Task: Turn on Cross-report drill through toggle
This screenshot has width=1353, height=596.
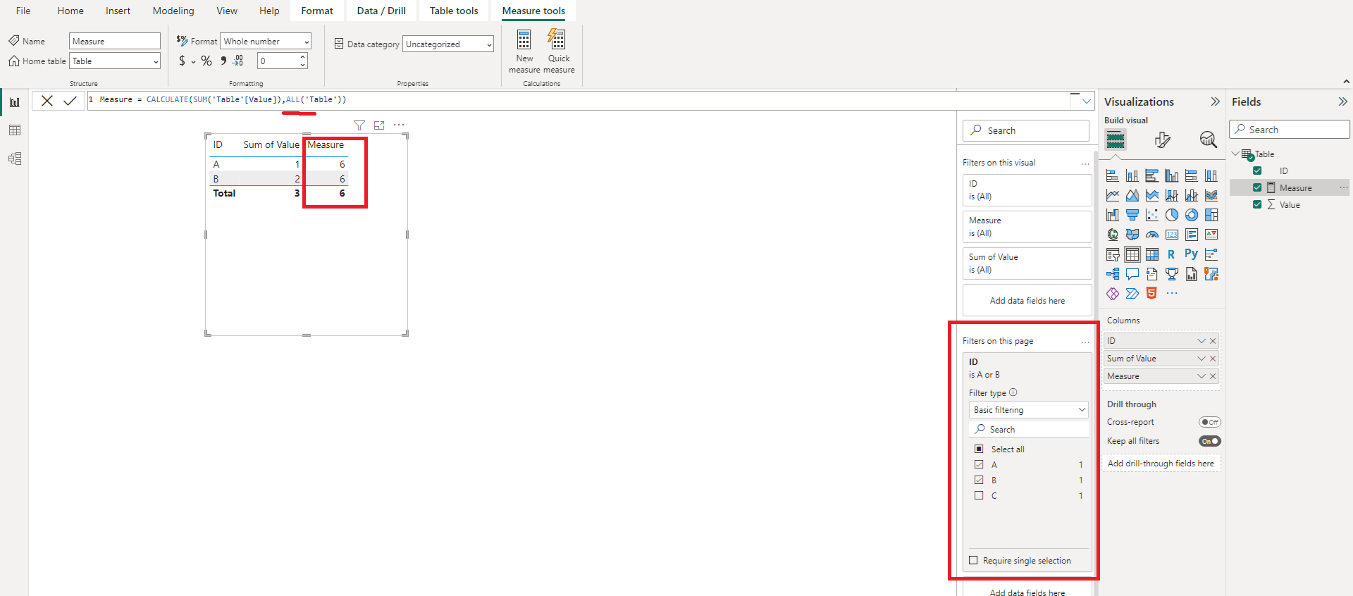Action: (1210, 422)
